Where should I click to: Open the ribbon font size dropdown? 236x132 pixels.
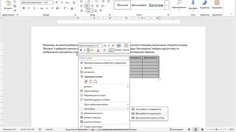click(x=53, y=3)
